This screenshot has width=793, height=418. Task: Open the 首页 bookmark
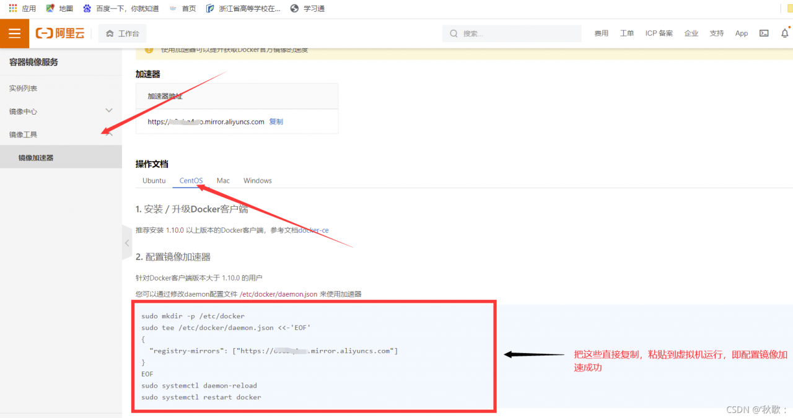click(182, 9)
